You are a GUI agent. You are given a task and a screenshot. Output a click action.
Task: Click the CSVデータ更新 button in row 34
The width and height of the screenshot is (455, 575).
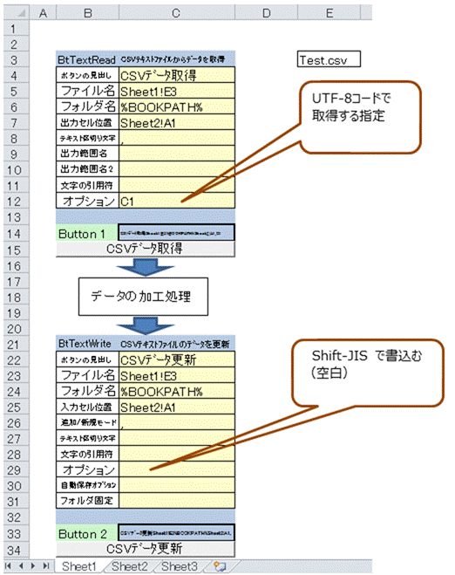tap(145, 549)
